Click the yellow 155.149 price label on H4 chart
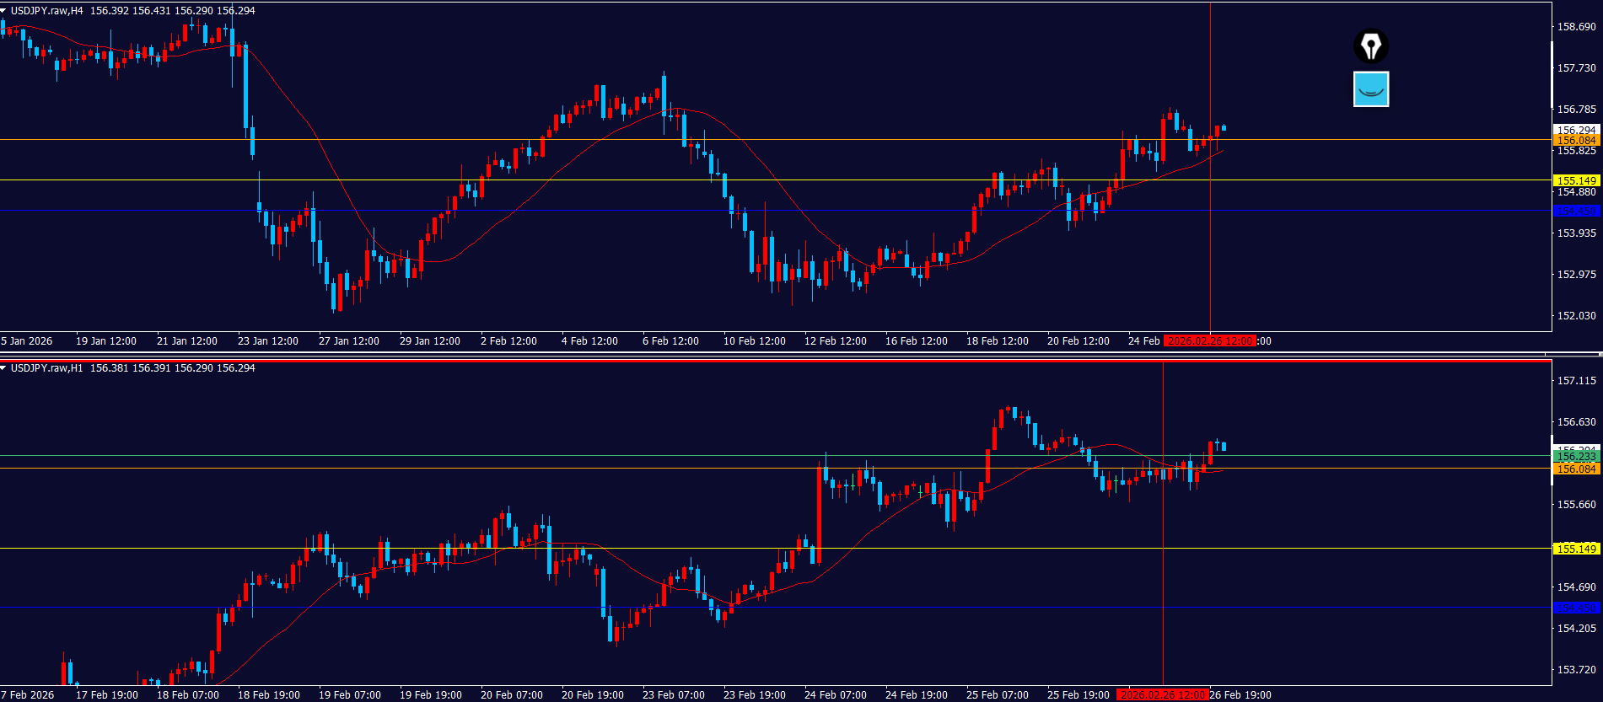The height and width of the screenshot is (702, 1603). pos(1575,180)
